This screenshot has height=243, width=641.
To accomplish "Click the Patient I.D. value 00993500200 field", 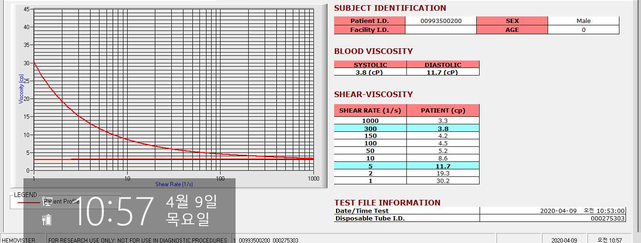I will coord(441,21).
